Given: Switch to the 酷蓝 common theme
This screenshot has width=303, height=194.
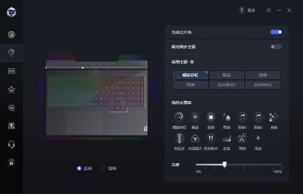Looking at the screenshot, I should (226, 75).
